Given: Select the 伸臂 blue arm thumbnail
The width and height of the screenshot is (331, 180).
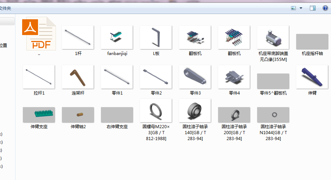Looking at the screenshot, I should click(x=312, y=77).
